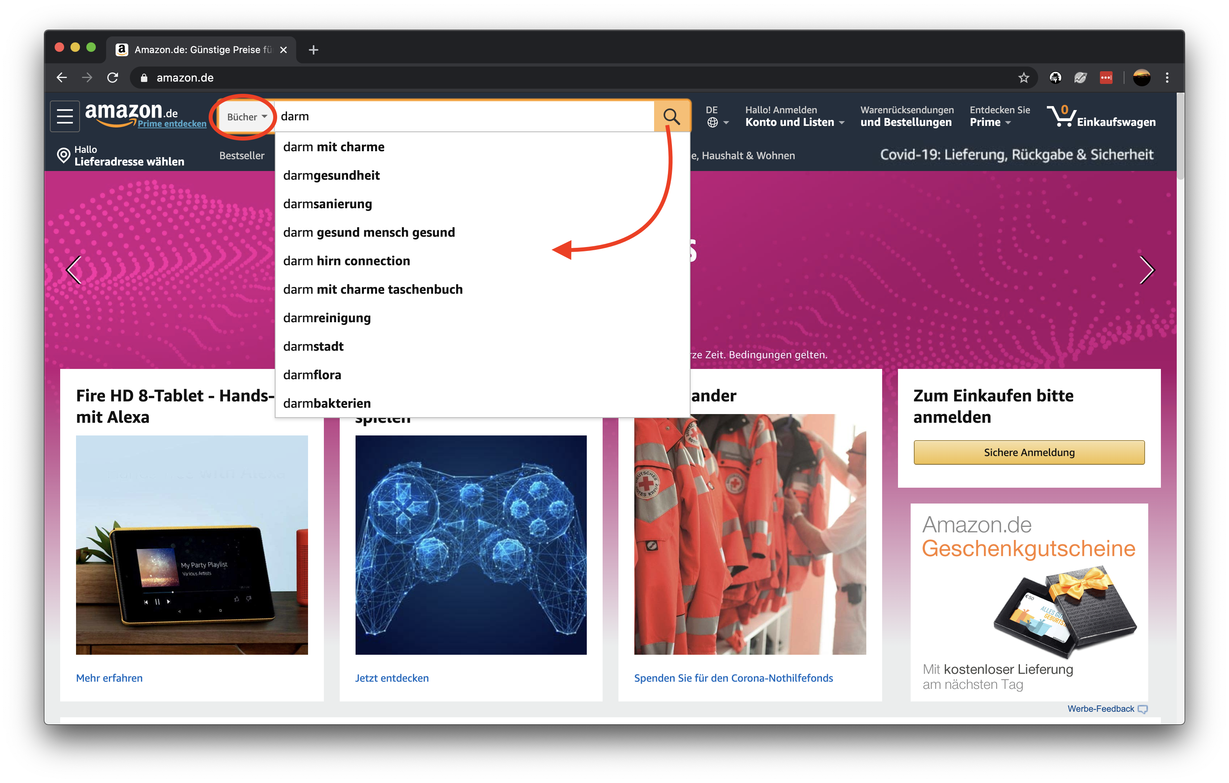Open the Bestseller nav link
Viewport: 1229px width, 783px height.
coord(242,156)
